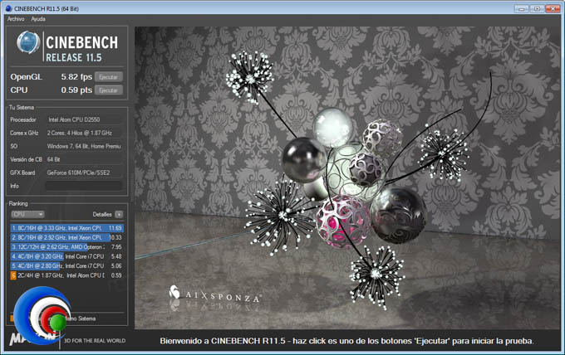Select ranking row 1 Xeon 3.33 GHz
565x355 pixels.
pos(66,228)
